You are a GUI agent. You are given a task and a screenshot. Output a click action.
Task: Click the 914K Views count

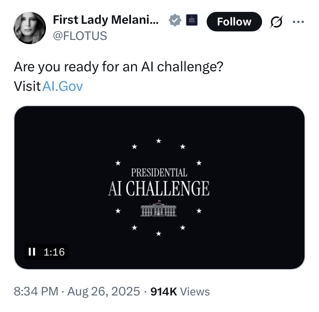coord(180,292)
